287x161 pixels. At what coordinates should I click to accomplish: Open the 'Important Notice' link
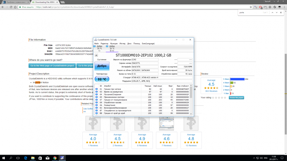point(41,82)
